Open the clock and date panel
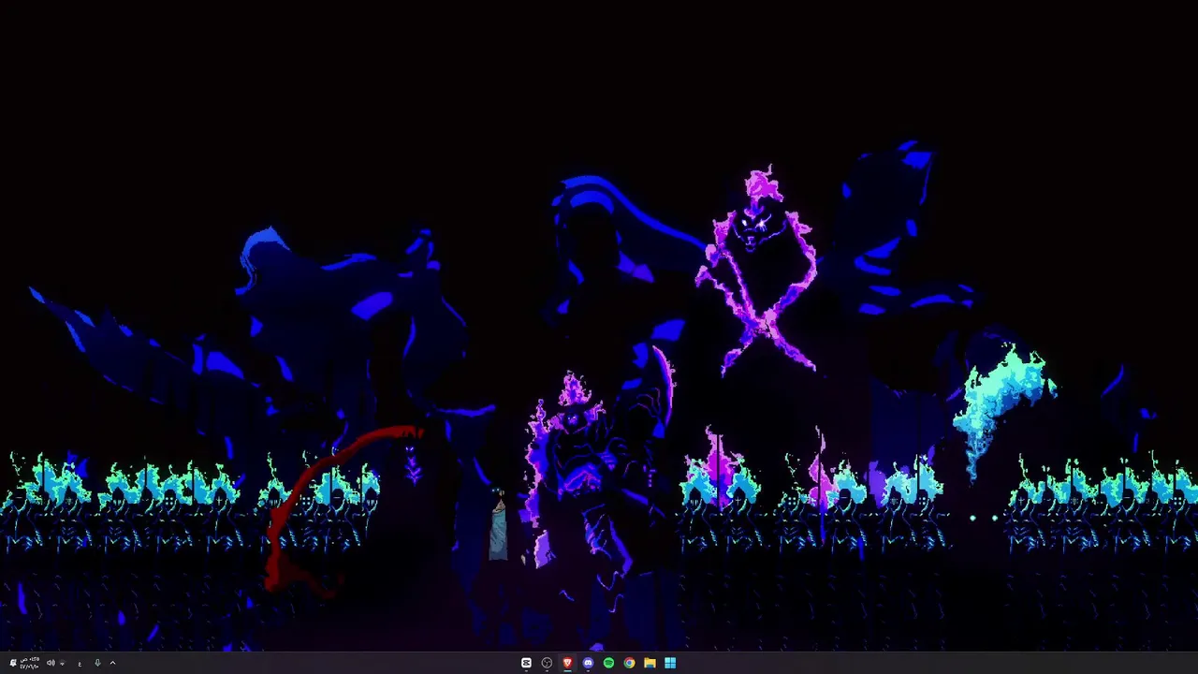This screenshot has height=674, width=1198. pyautogui.click(x=30, y=663)
